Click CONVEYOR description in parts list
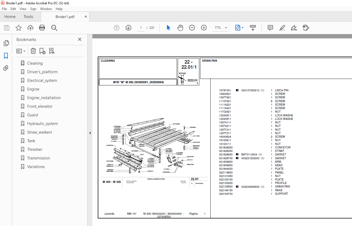Image resolution: width=352 pixels, height=226 pixels. (x=283, y=147)
